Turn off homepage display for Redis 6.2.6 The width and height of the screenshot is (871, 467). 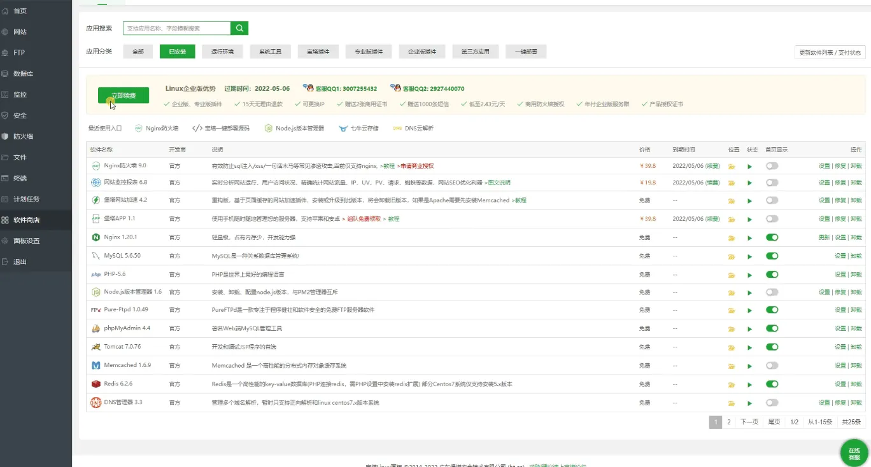click(772, 384)
